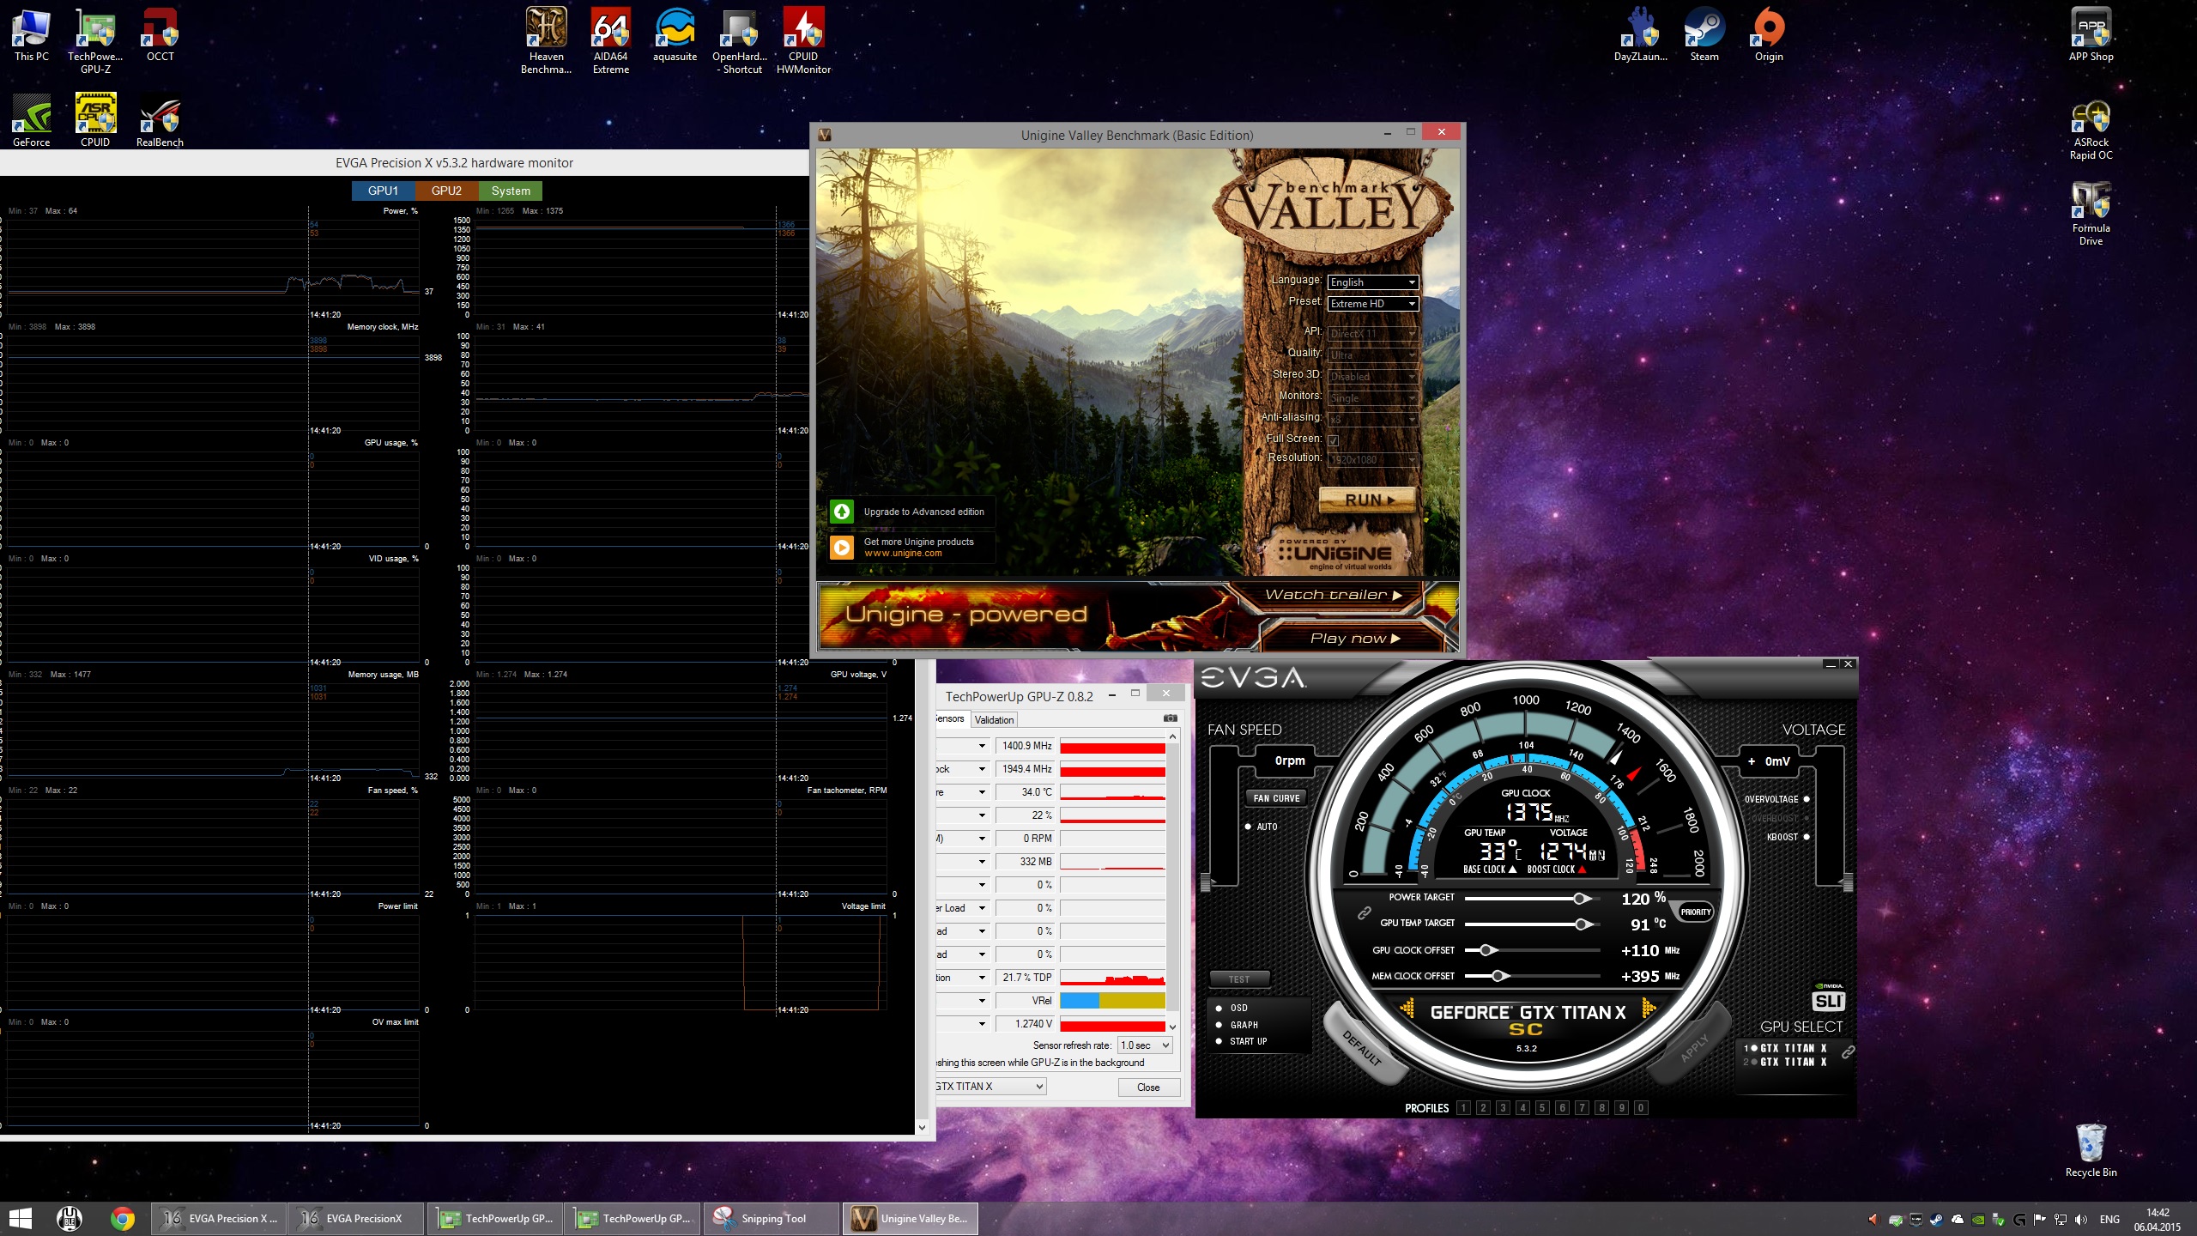Open GeForce Experience desktop icon
The height and width of the screenshot is (1236, 2197).
31,120
